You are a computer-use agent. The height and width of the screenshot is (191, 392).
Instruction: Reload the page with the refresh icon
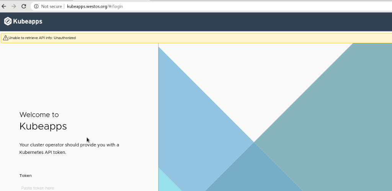coord(24,7)
